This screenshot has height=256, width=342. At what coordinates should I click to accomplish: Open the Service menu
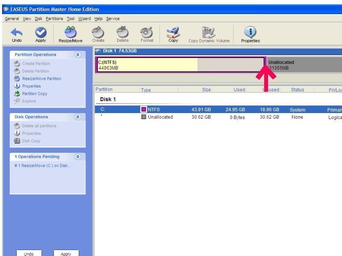[x=113, y=19]
